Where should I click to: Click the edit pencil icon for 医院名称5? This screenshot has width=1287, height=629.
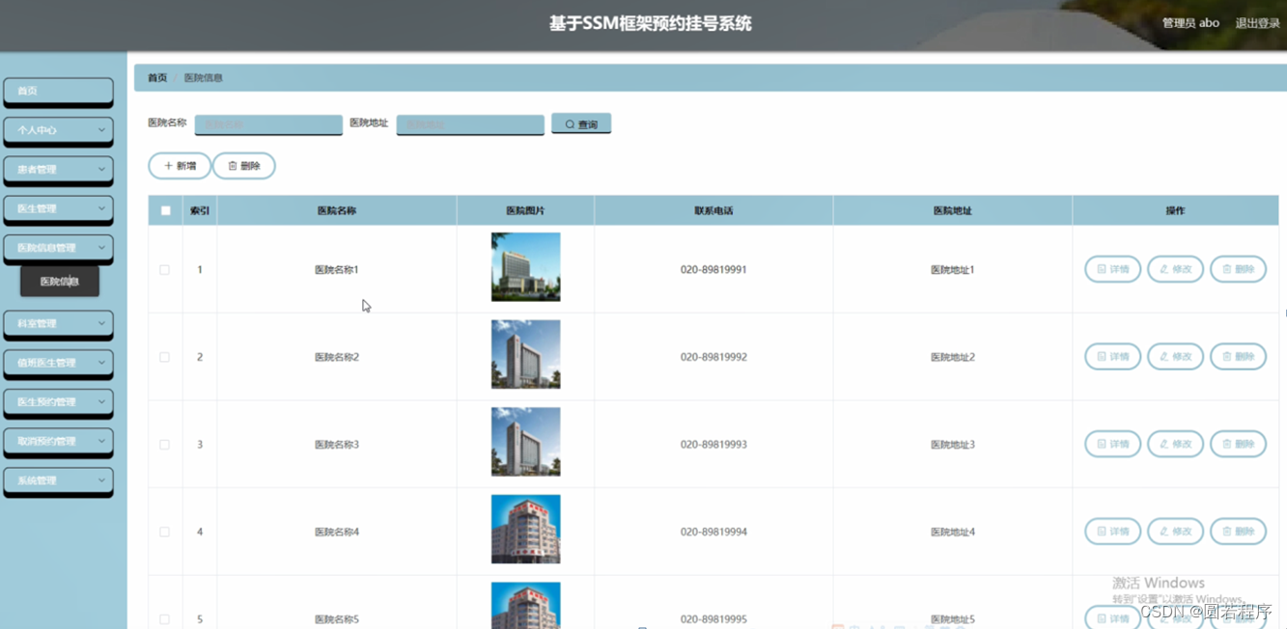(x=1166, y=618)
